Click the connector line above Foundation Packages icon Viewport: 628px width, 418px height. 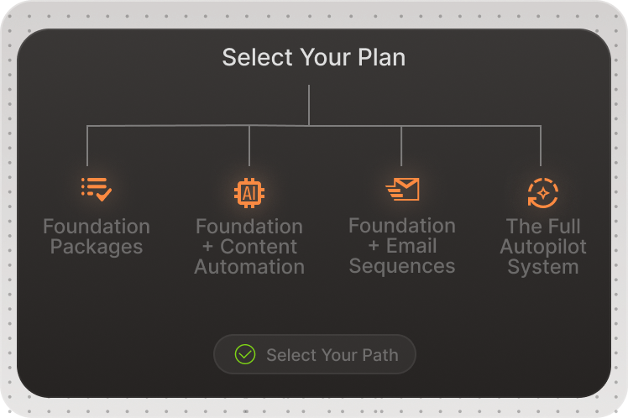(x=87, y=147)
